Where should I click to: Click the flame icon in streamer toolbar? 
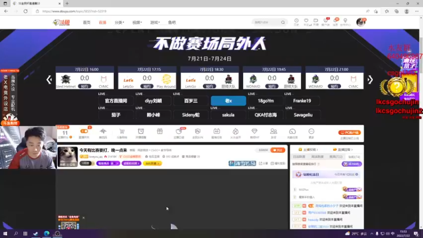(x=235, y=131)
